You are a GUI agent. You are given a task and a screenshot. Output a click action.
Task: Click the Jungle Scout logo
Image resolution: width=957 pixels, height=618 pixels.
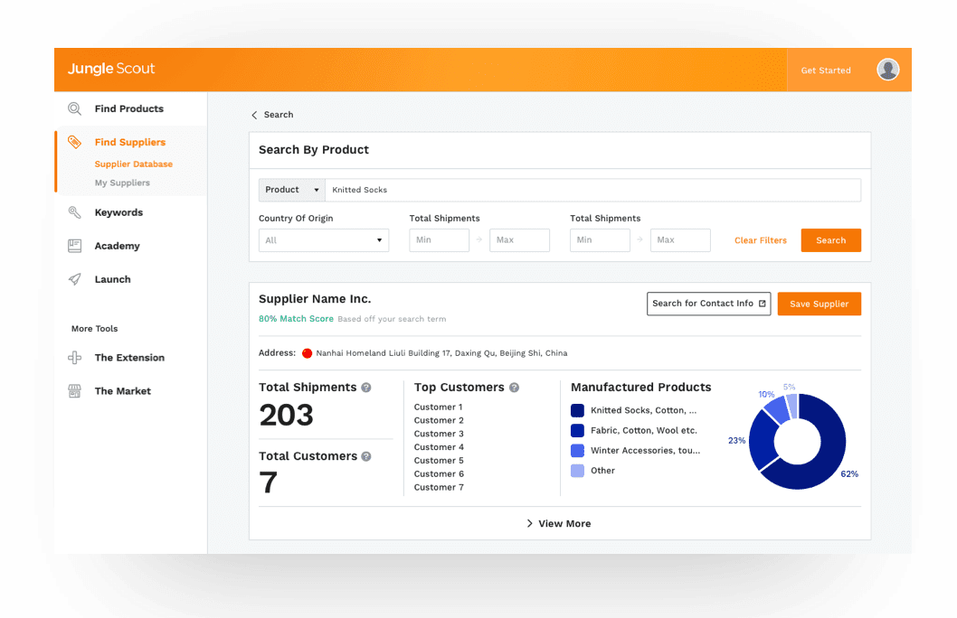click(111, 69)
